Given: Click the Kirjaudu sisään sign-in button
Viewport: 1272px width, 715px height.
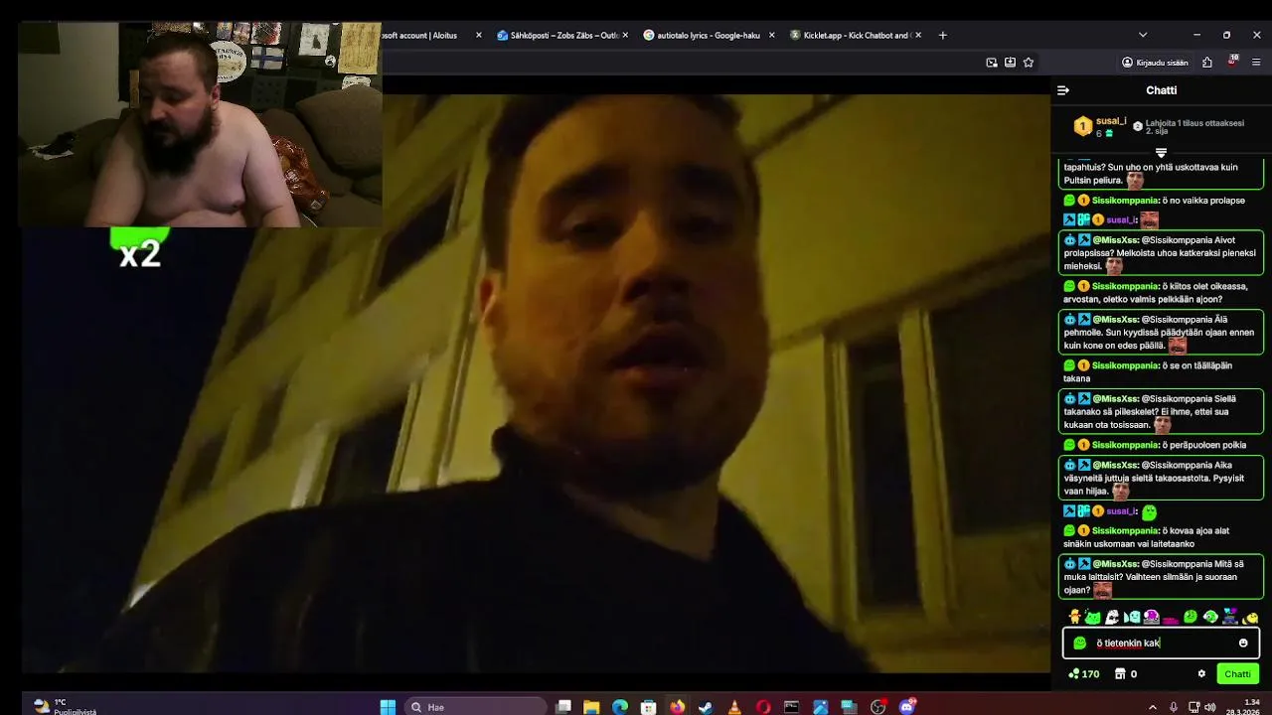Looking at the screenshot, I should click(x=1155, y=62).
